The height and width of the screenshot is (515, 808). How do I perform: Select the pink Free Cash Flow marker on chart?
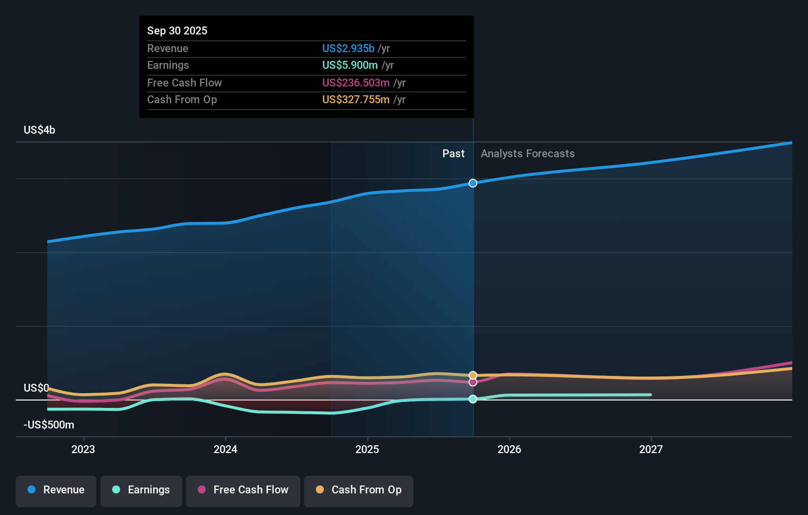[x=472, y=382]
